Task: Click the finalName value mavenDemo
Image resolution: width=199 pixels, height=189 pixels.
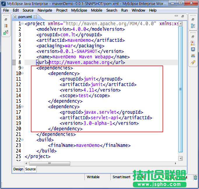Action: pos(88,145)
